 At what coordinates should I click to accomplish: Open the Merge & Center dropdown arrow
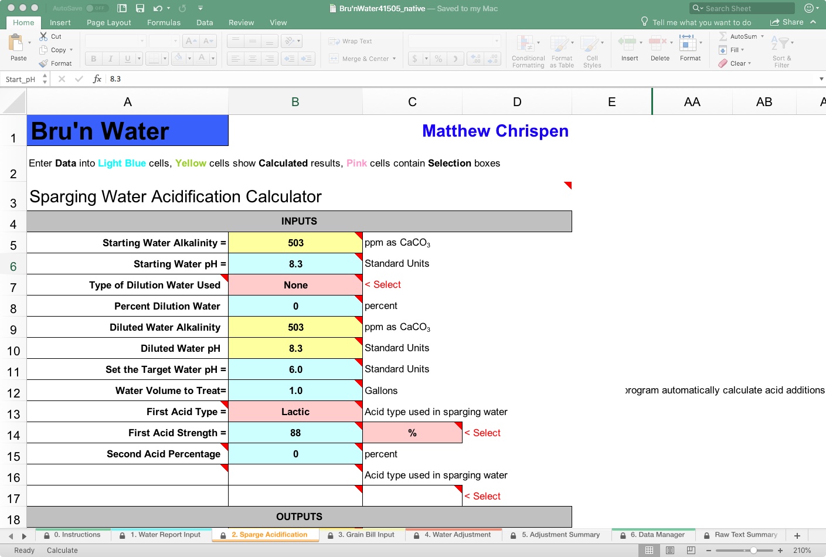[x=395, y=59]
